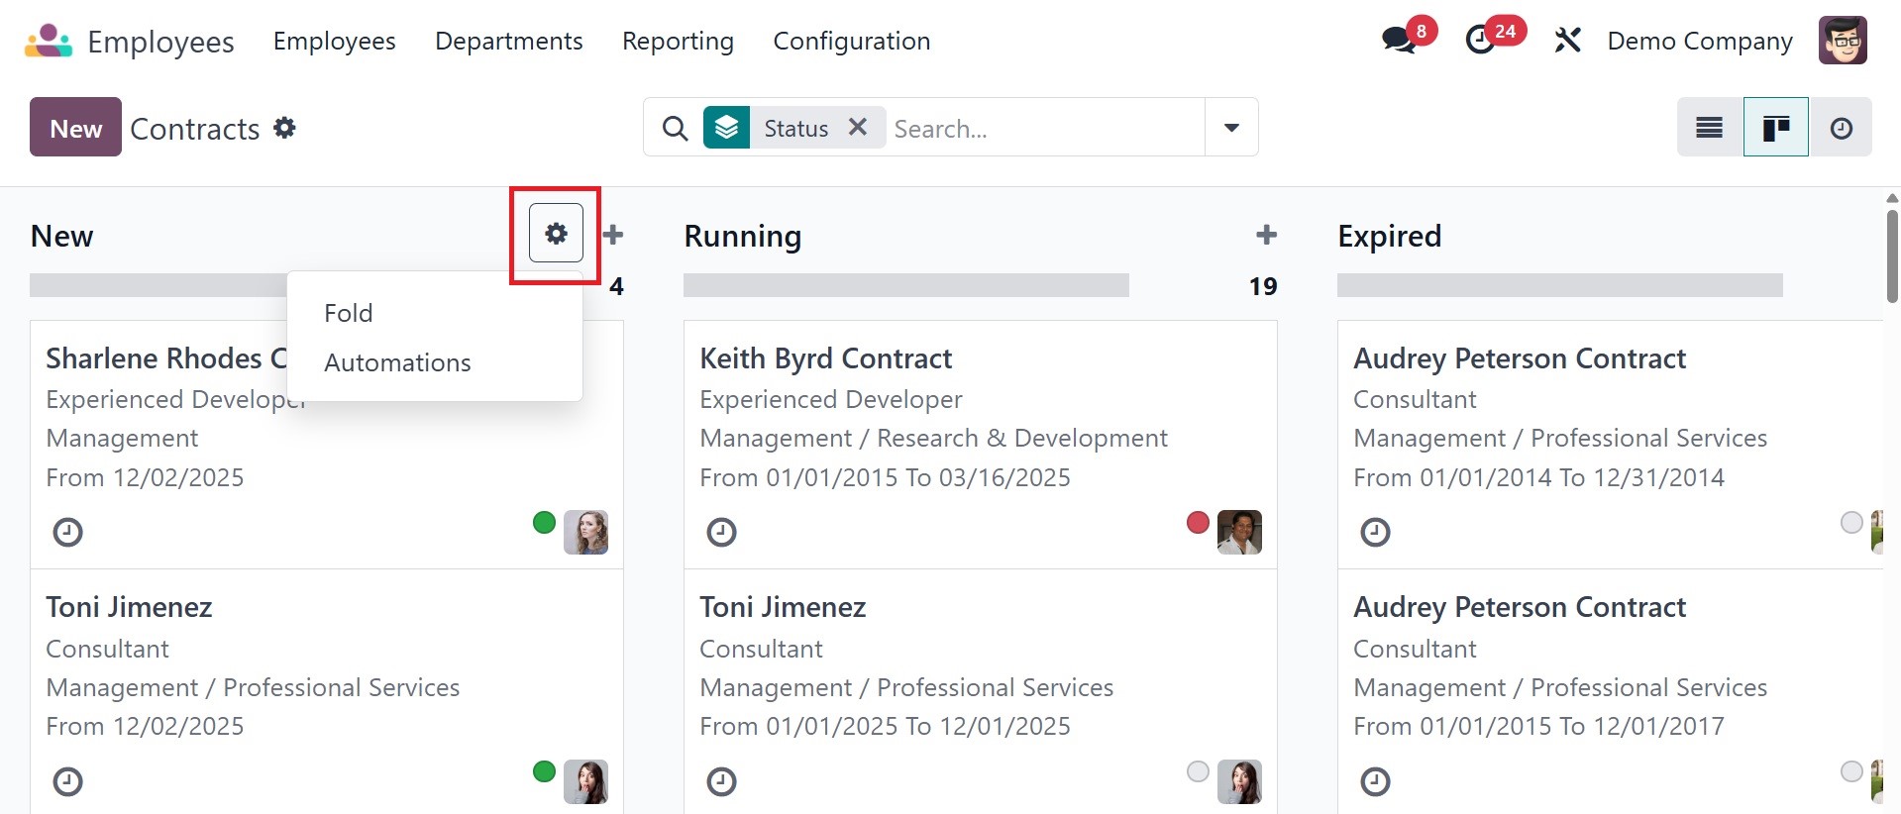
Task: Expand the search options dropdown arrow
Action: 1231,128
